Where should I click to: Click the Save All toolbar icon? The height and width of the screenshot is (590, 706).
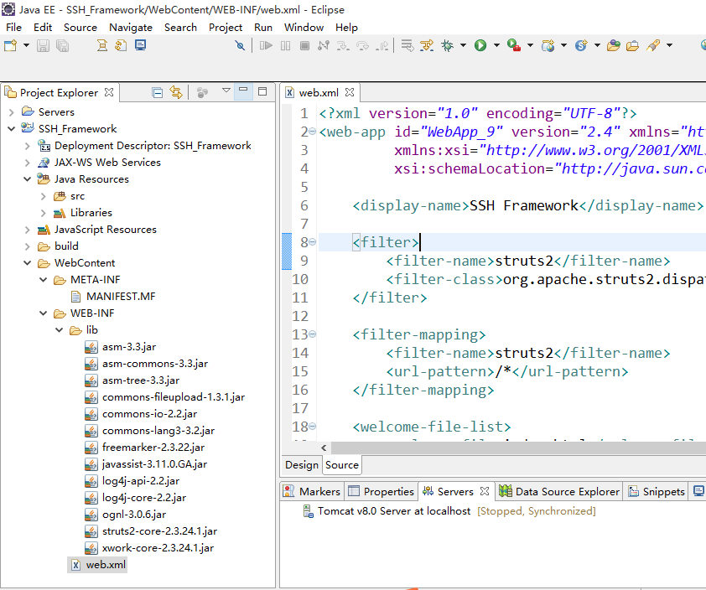click(62, 45)
